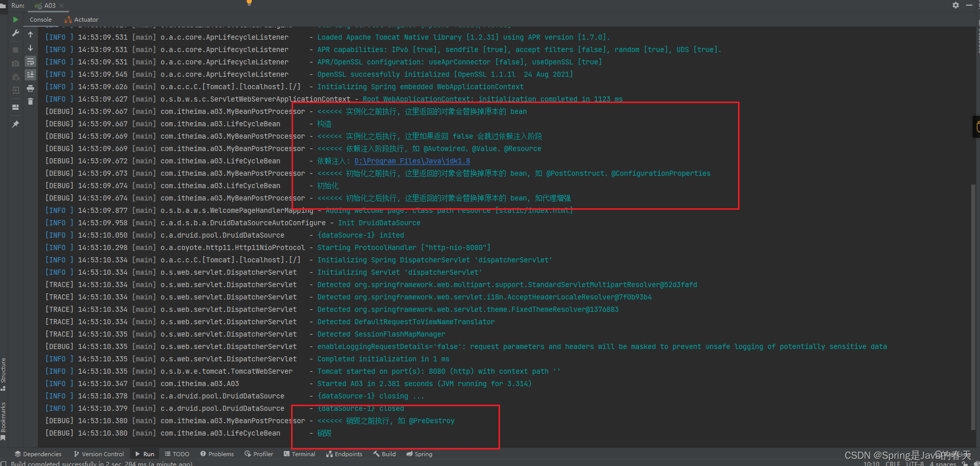The height and width of the screenshot is (466, 980).
Task: Click 'Loaded Apache Tomcat Native library' line
Action: click(x=463, y=37)
